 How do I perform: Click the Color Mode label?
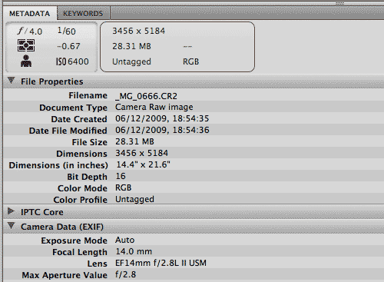point(82,188)
